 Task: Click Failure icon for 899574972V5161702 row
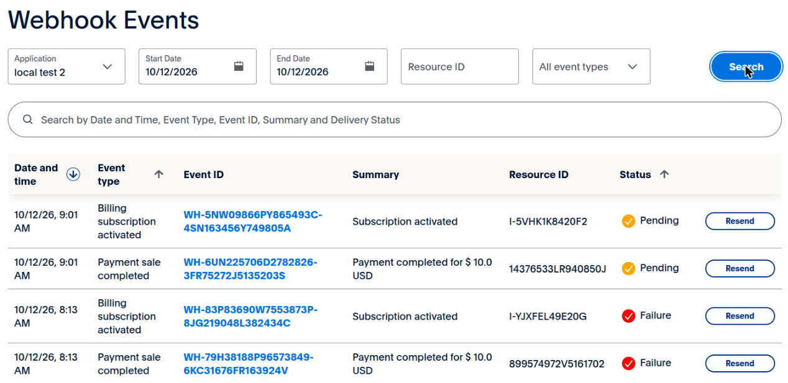pos(628,363)
